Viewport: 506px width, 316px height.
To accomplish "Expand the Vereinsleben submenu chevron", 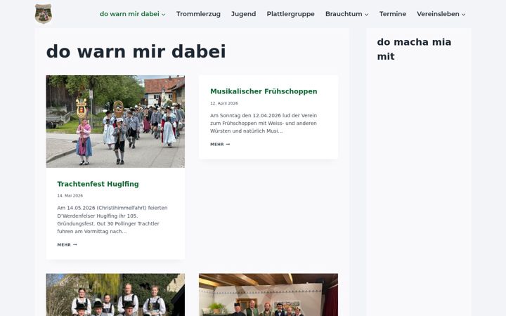I will (463, 14).
